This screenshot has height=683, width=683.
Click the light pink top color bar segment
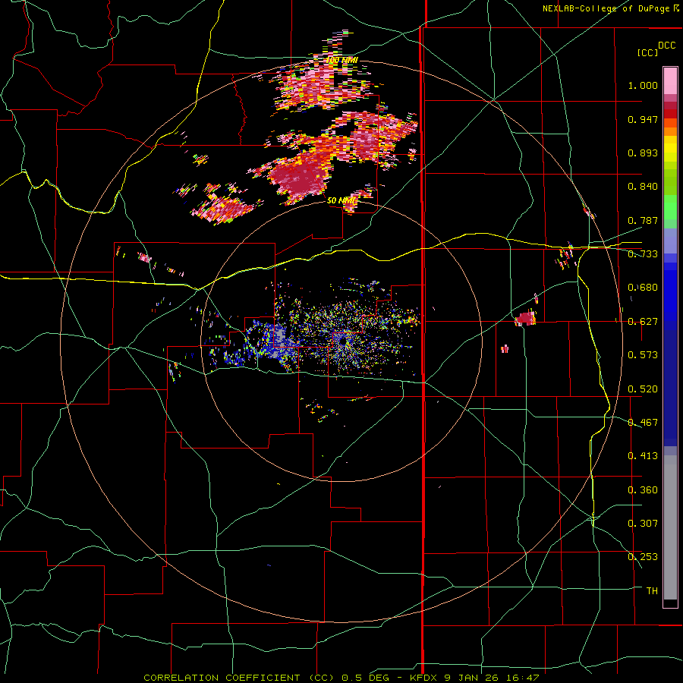coord(670,81)
